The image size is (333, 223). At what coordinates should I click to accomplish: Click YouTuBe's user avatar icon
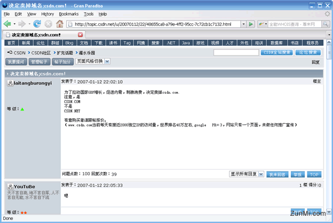10,186
